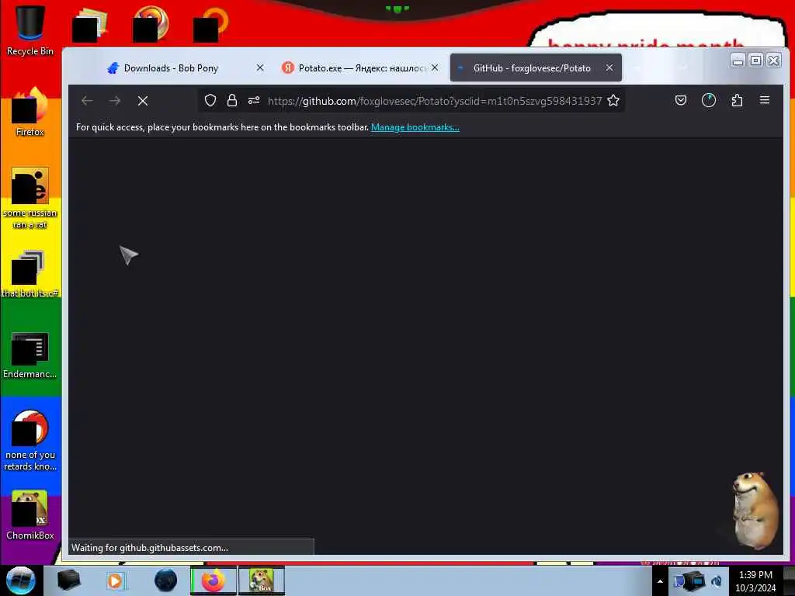This screenshot has height=596, width=795.
Task: Open site permissions icon in address bar
Action: pyautogui.click(x=254, y=100)
